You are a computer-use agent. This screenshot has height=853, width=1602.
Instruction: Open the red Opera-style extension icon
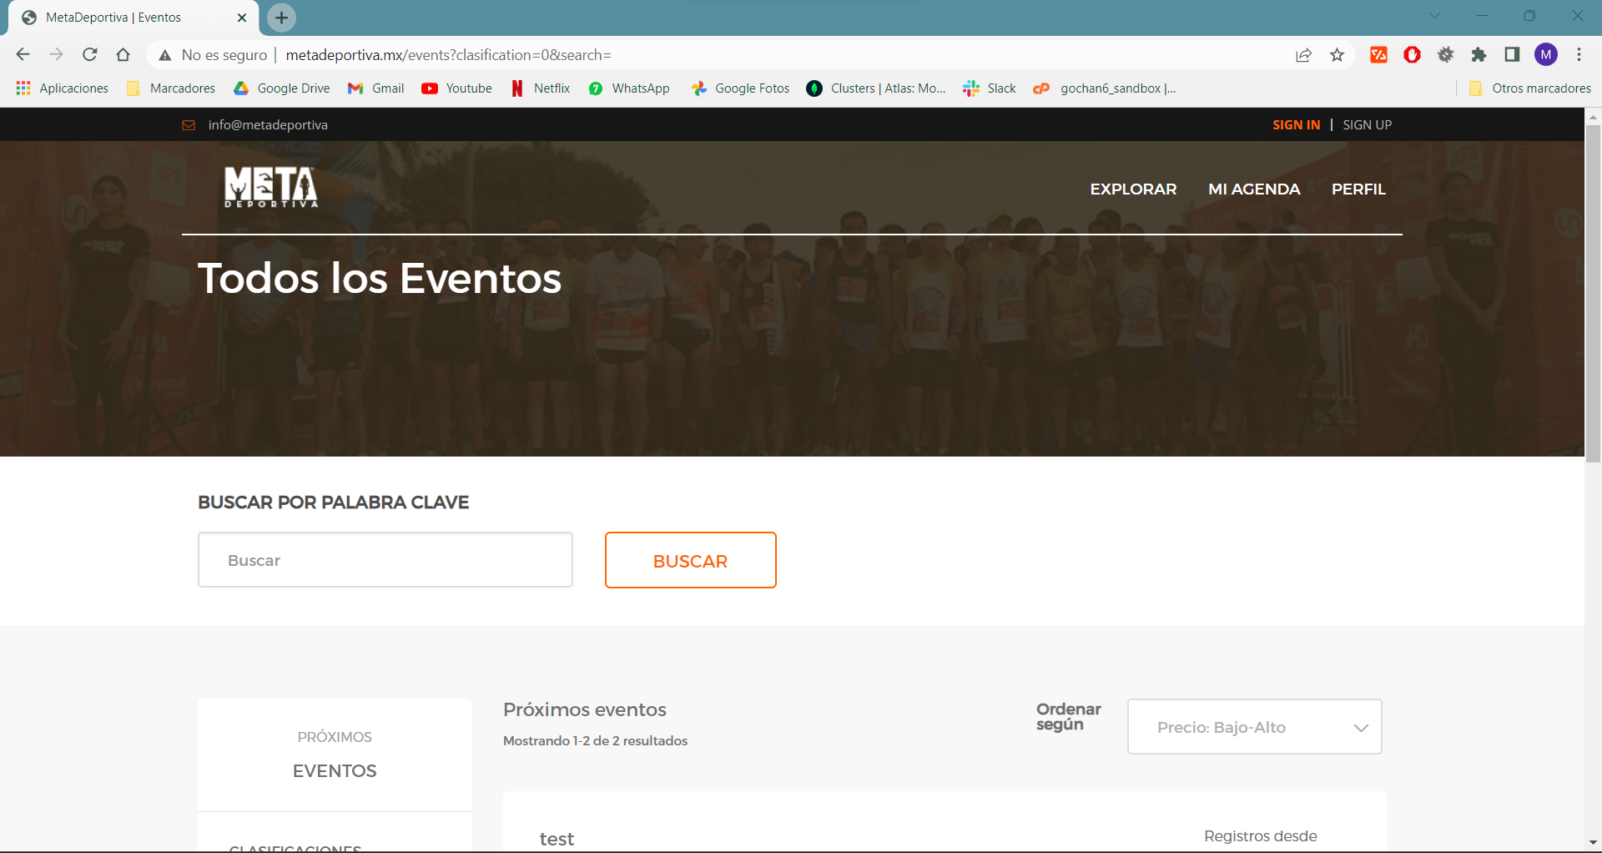(x=1412, y=55)
